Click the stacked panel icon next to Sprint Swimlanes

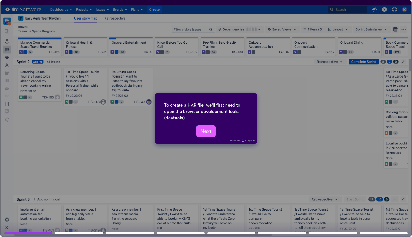395,29
